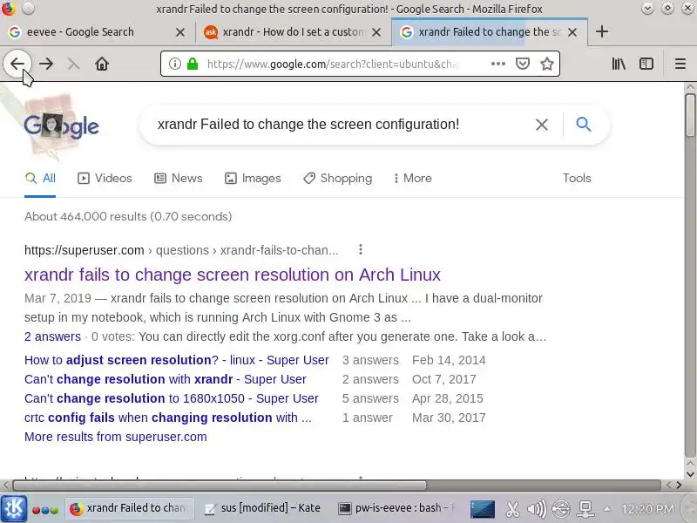Click the Google doodle logo

tap(61, 126)
